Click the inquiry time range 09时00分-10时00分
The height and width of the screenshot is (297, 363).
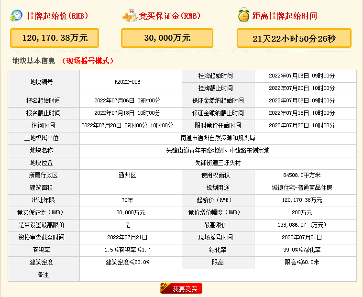coord(149,125)
